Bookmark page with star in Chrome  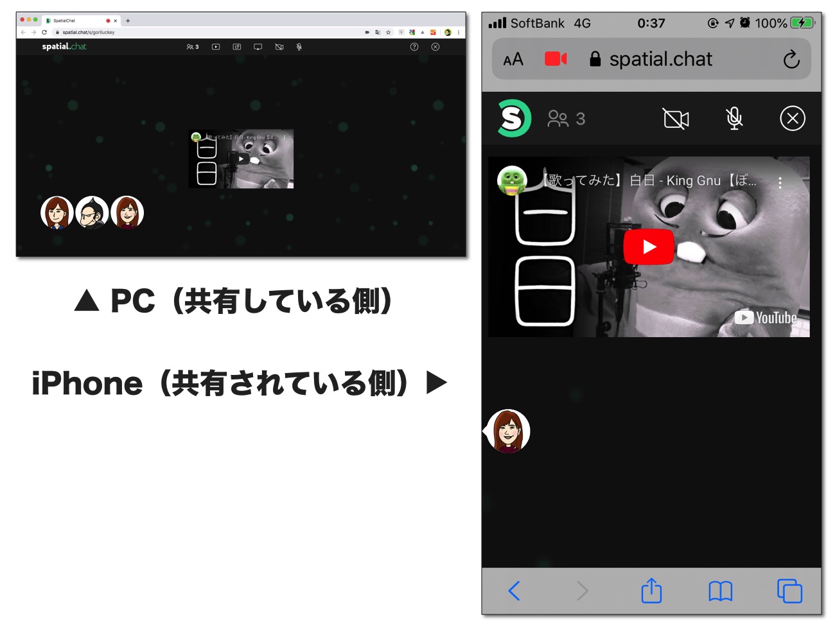389,32
